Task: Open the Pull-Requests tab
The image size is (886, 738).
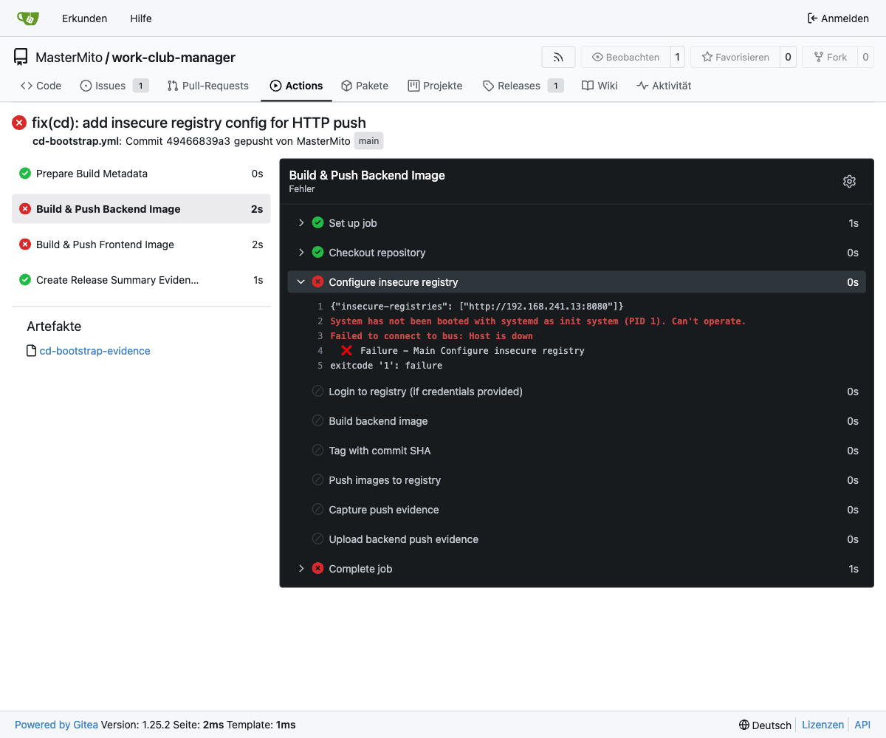Action: pos(207,86)
